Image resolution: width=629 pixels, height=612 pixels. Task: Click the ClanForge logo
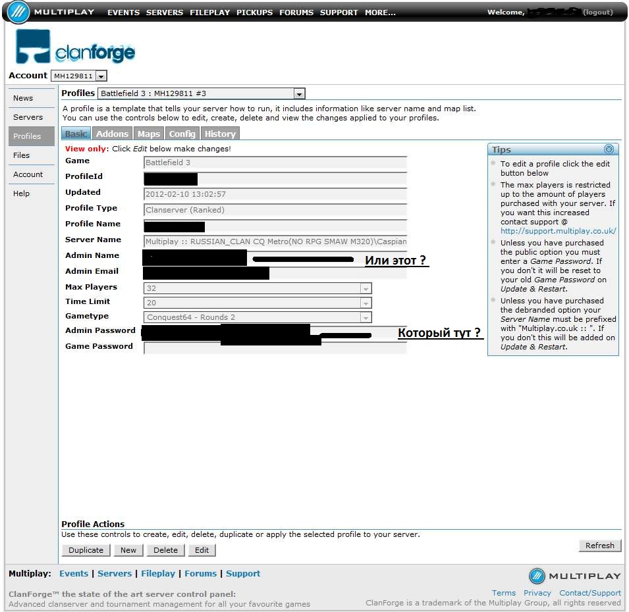point(75,47)
